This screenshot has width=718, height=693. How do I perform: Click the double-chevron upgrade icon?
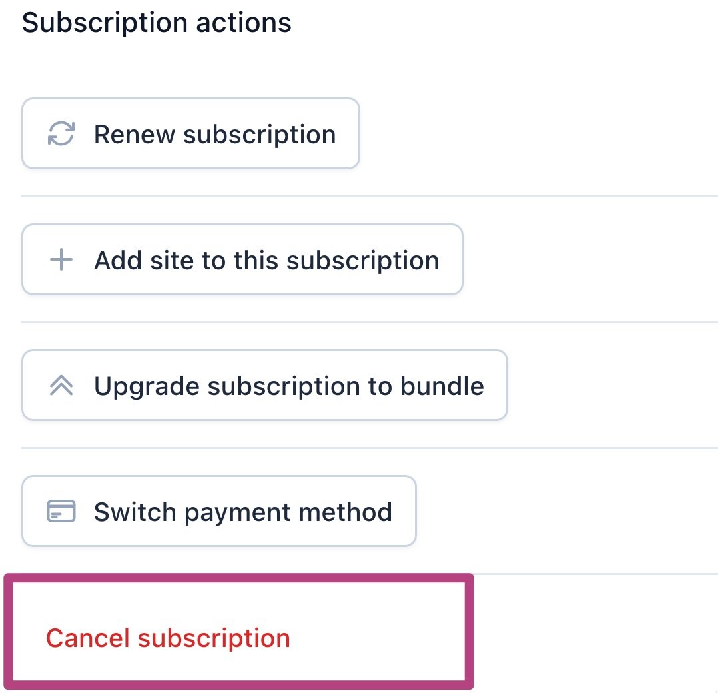pyautogui.click(x=61, y=385)
